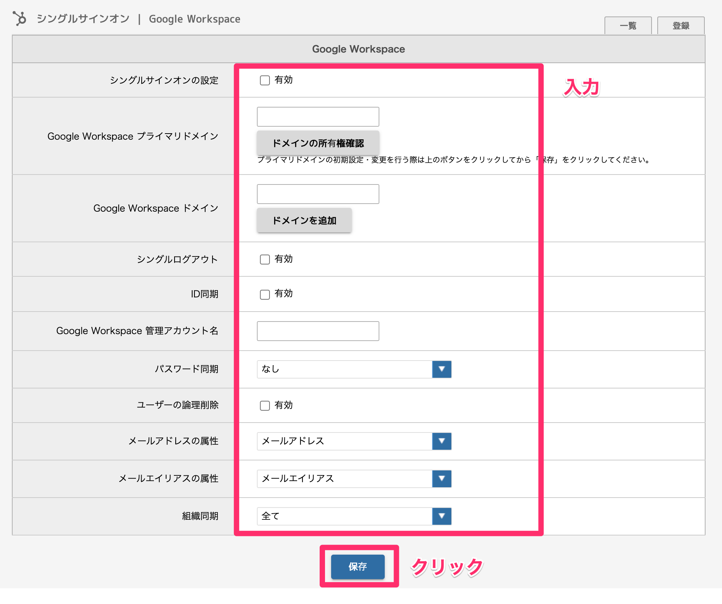Open the メールアドレスの属性 dropdown
722x604 pixels.
coord(354,441)
